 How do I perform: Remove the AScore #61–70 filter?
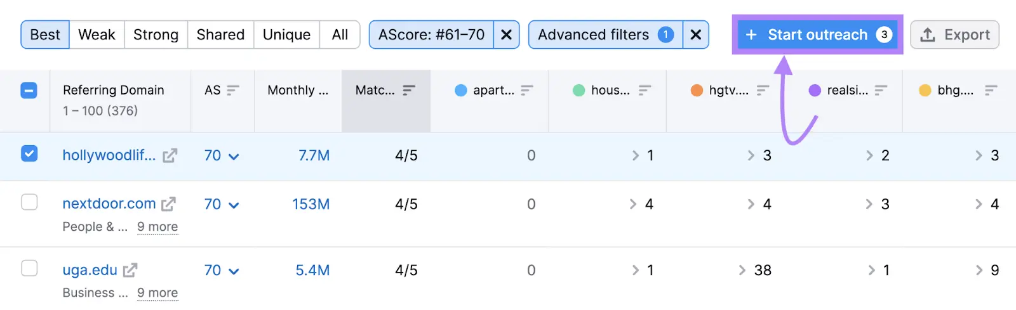coord(506,35)
